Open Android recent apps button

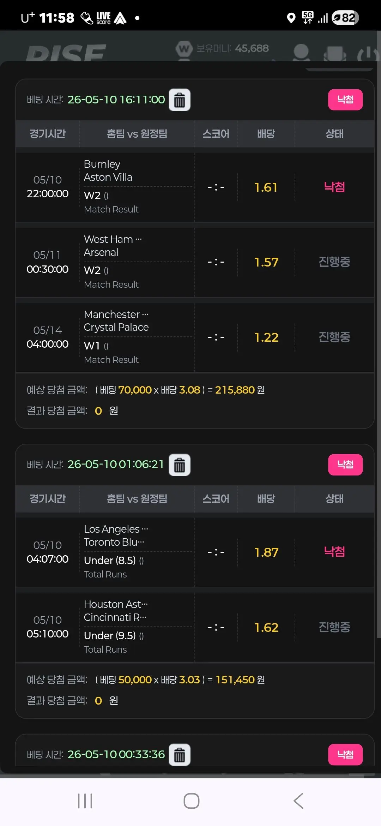click(85, 801)
